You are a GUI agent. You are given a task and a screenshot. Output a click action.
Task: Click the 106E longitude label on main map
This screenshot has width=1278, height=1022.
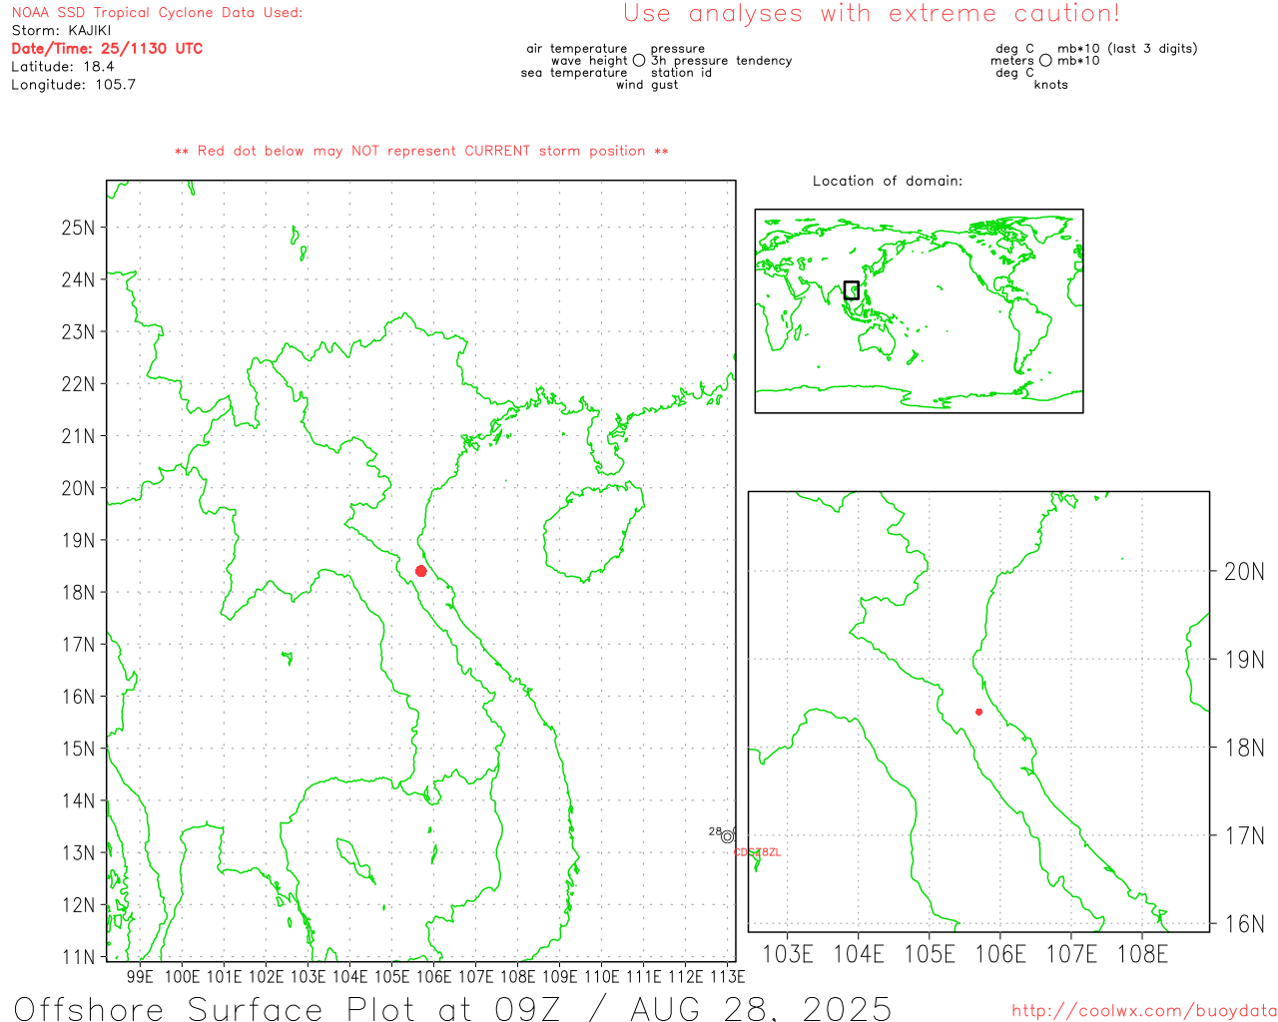pos(433,977)
